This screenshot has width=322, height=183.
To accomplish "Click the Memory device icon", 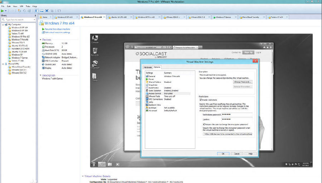I will (43, 44).
